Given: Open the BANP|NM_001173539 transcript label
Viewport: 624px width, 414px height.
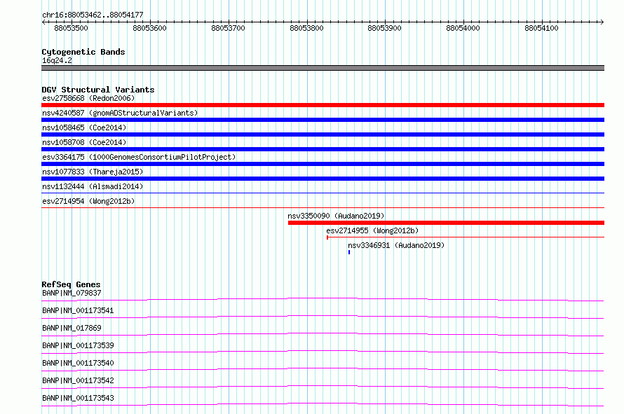Looking at the screenshot, I should click(x=78, y=345).
